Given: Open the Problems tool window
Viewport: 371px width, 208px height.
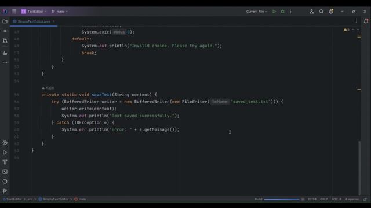Looking at the screenshot, I should [x=5, y=181].
